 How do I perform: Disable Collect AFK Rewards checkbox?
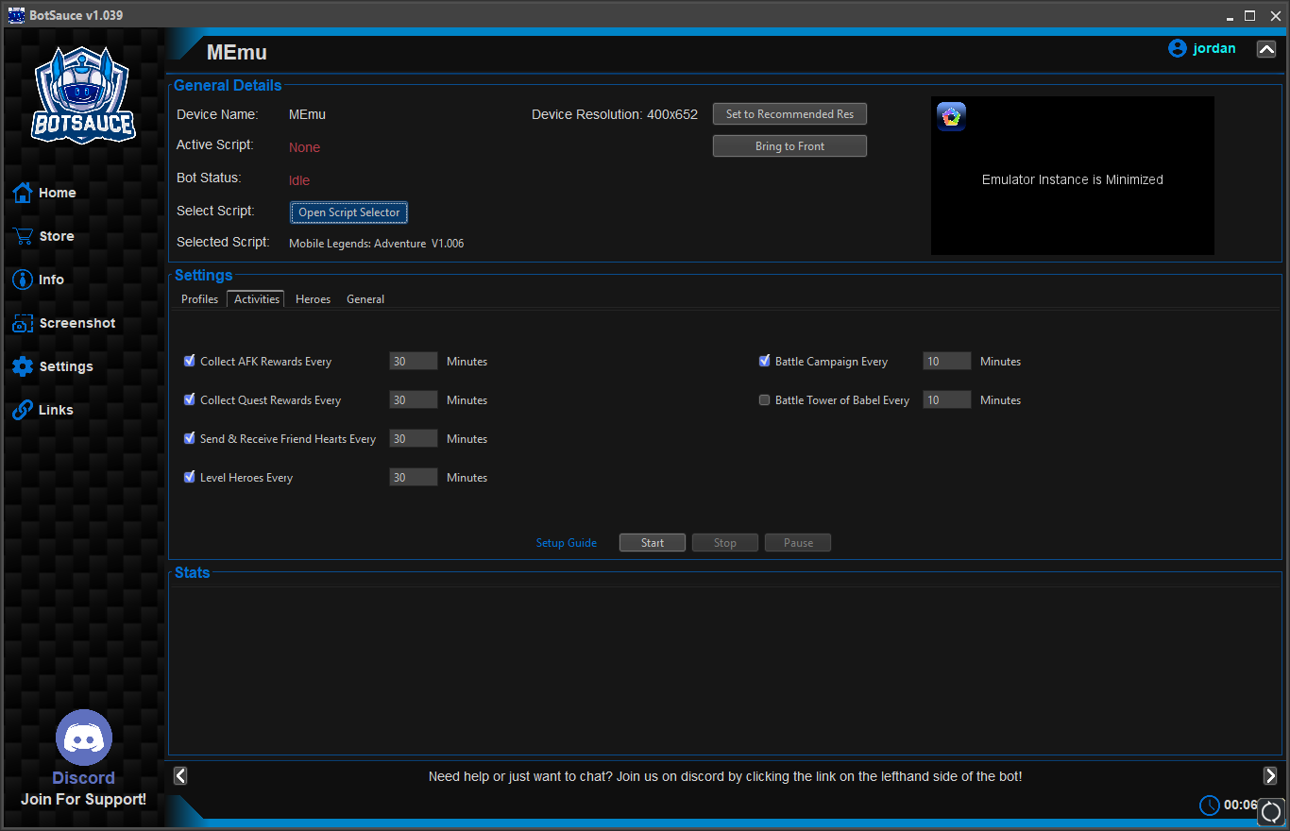(x=190, y=361)
